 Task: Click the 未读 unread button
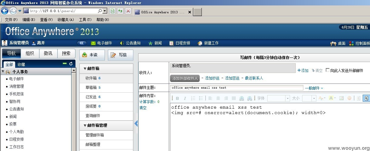click(x=92, y=55)
